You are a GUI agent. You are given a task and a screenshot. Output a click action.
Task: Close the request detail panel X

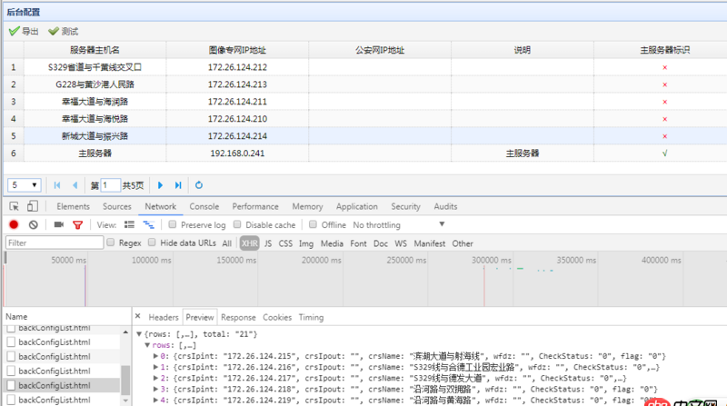tap(138, 317)
